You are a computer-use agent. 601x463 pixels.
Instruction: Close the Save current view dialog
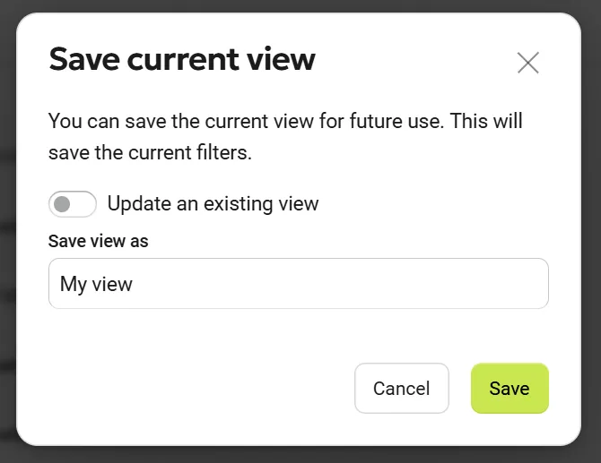(527, 63)
